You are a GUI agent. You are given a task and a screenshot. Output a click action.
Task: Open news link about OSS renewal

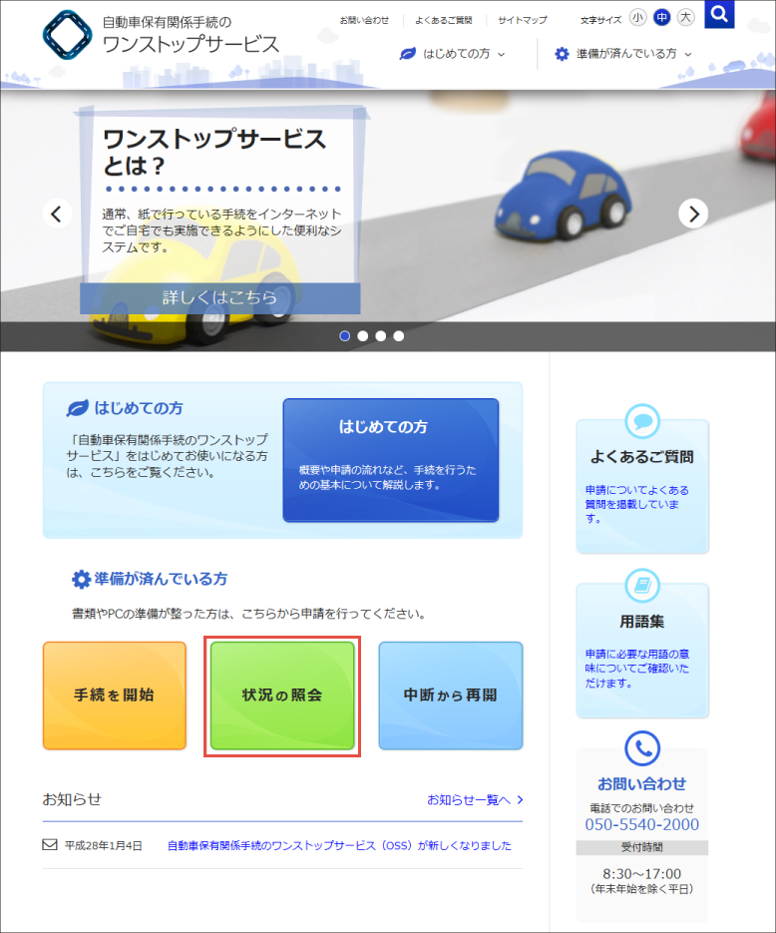click(339, 845)
